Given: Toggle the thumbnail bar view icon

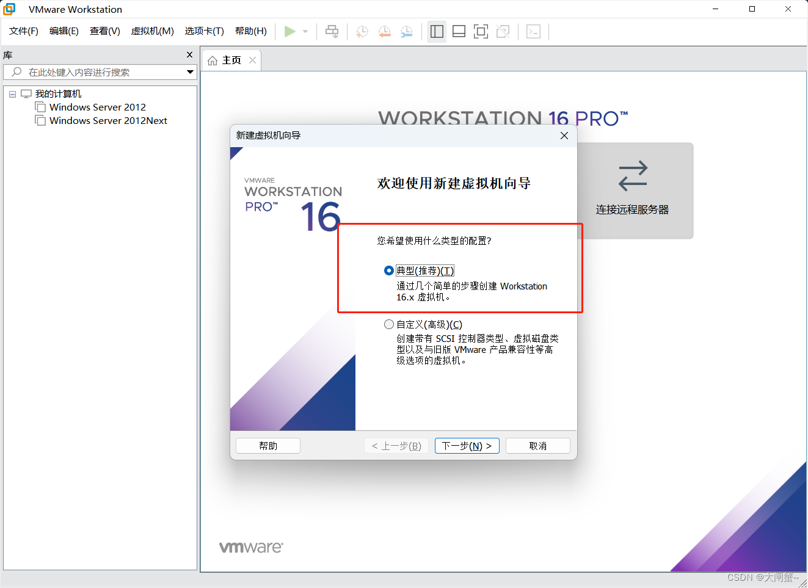Looking at the screenshot, I should point(459,31).
